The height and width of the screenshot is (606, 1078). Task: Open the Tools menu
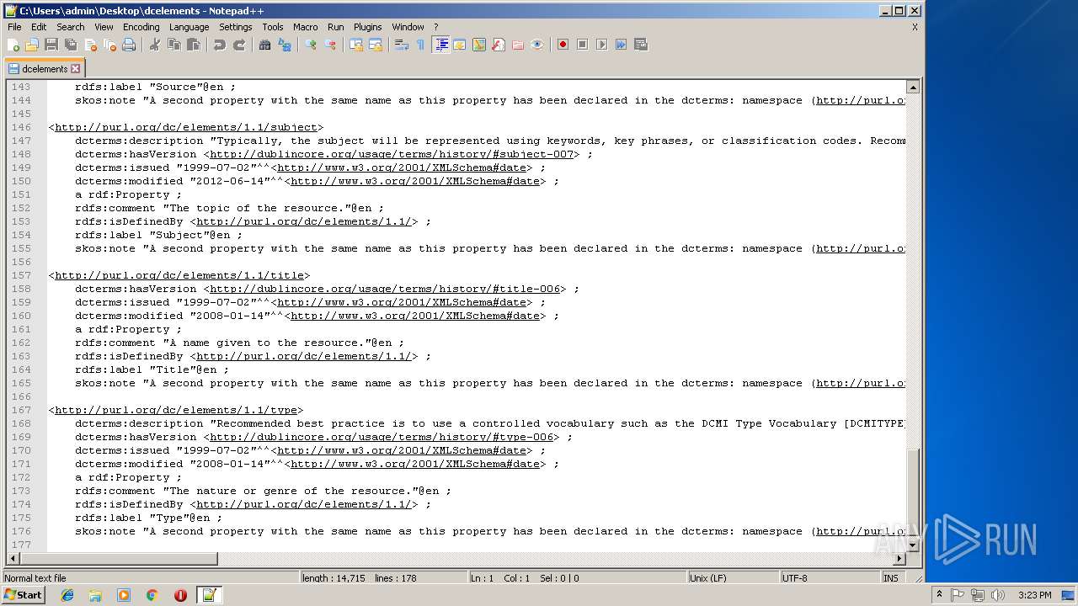pyautogui.click(x=273, y=27)
